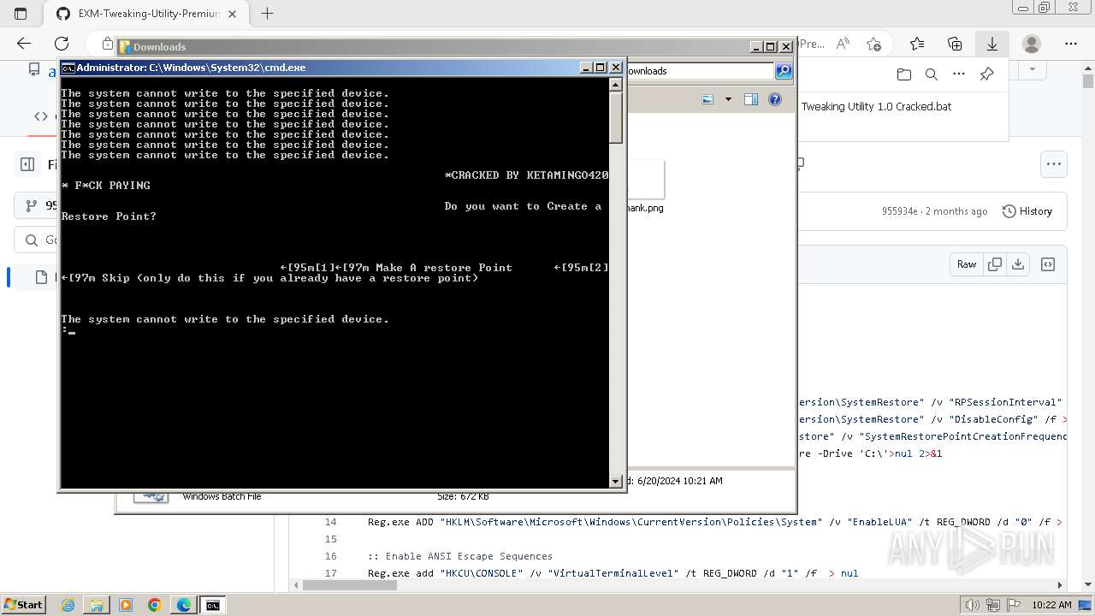Expand GitHub file tree side panel
1095x616 pixels.
(27, 164)
